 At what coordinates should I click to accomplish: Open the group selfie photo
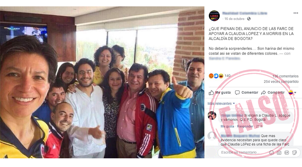(102, 82)
